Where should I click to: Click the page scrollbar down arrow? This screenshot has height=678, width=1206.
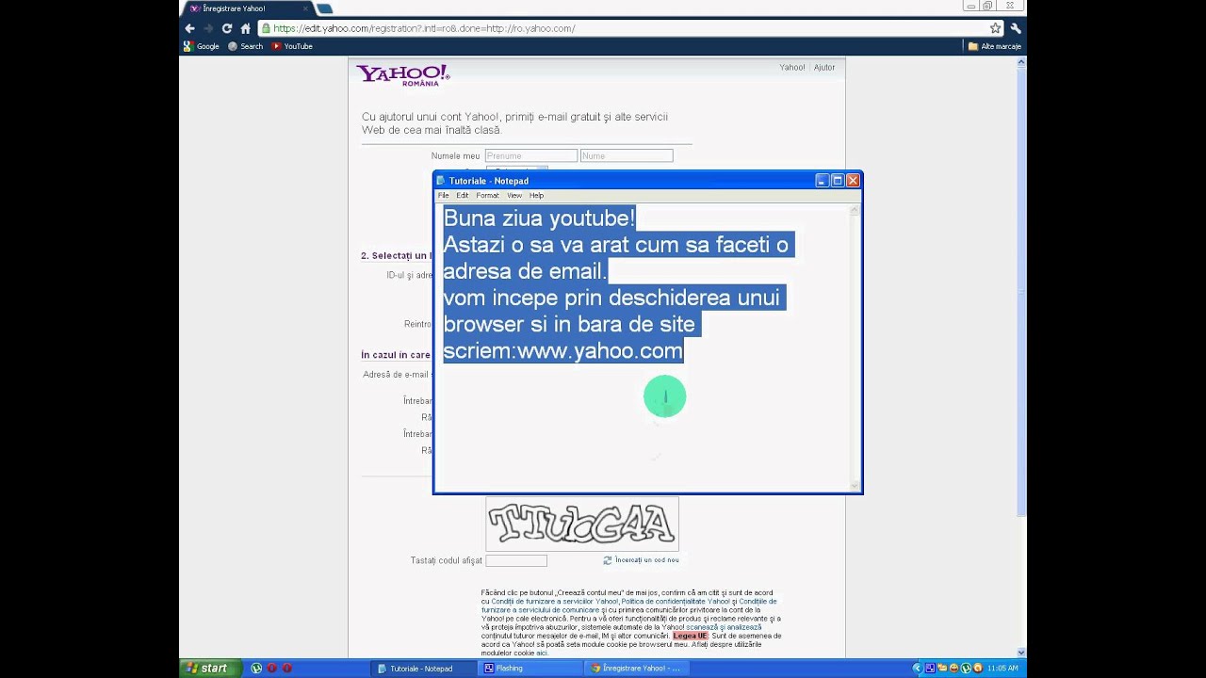click(1021, 652)
